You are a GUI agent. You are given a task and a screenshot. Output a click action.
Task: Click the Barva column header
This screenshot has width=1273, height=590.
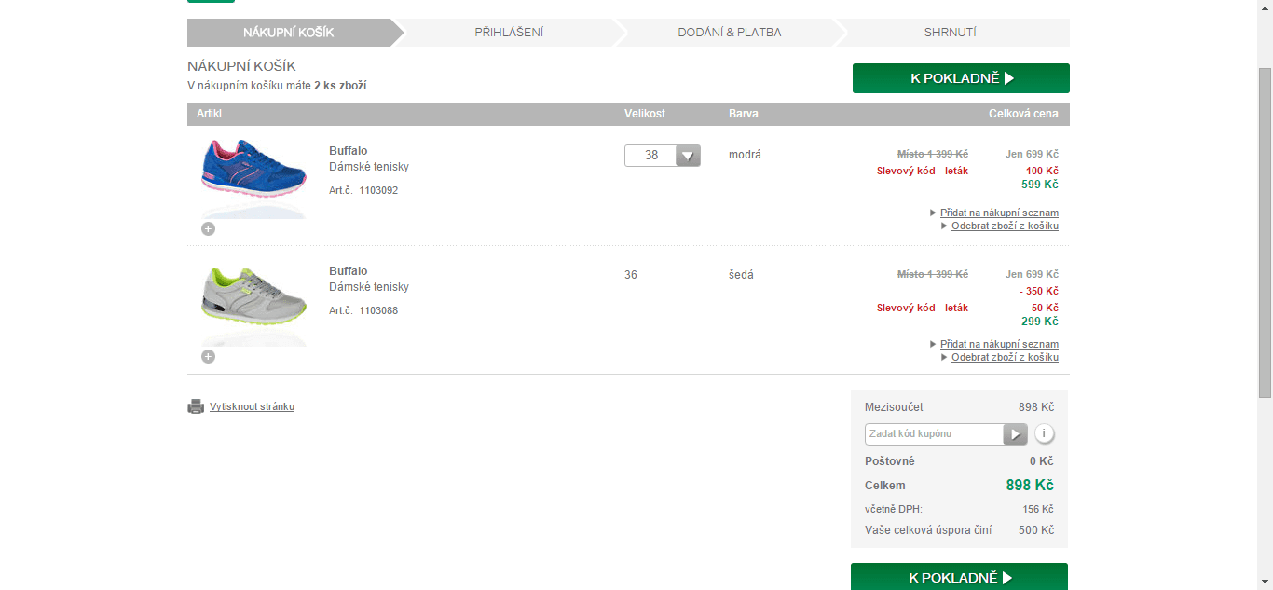click(744, 114)
